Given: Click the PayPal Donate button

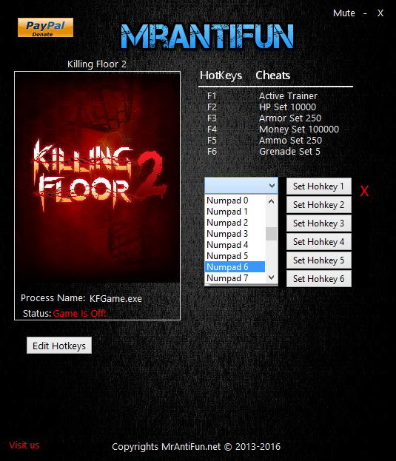Looking at the screenshot, I should (45, 27).
